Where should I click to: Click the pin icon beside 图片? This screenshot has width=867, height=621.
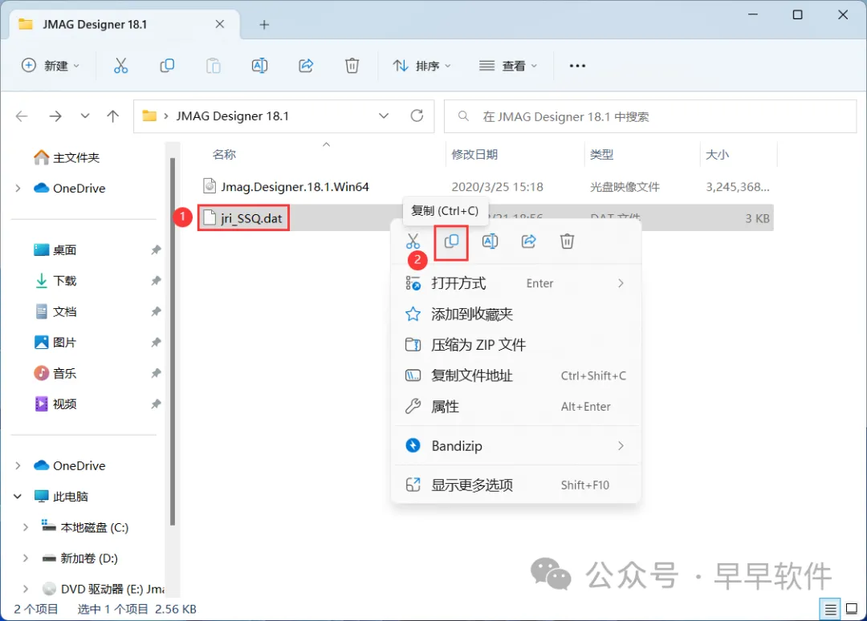pyautogui.click(x=156, y=343)
